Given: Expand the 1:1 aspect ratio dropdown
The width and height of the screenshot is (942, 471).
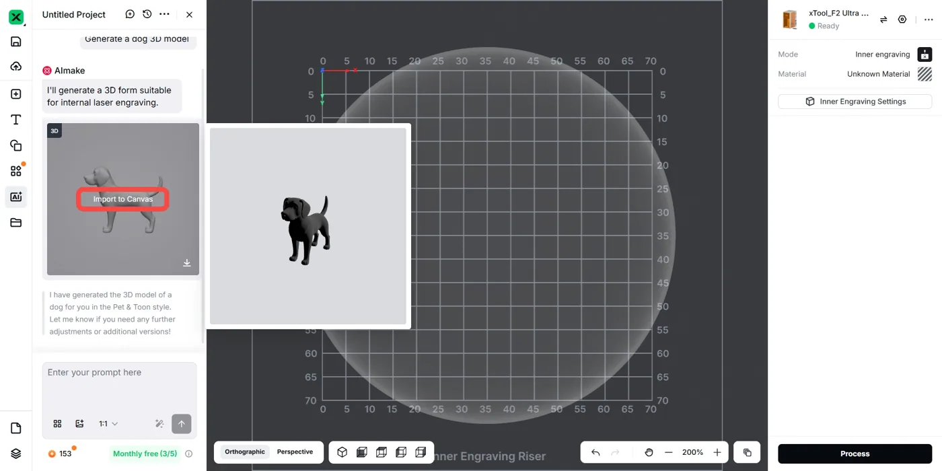Looking at the screenshot, I should pos(108,424).
